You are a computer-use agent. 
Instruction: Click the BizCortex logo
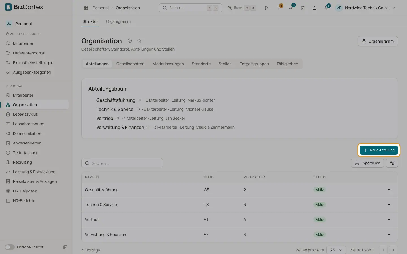click(24, 7)
